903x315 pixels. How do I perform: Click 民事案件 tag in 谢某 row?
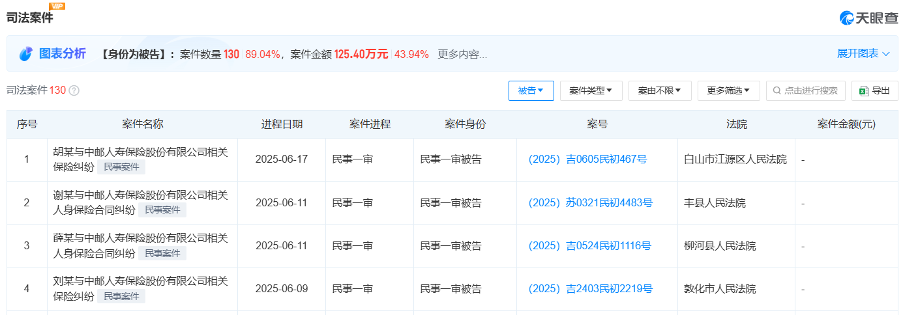(162, 210)
